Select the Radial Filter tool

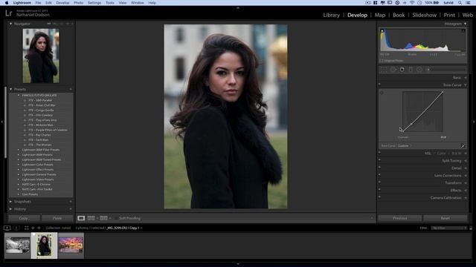[419, 70]
